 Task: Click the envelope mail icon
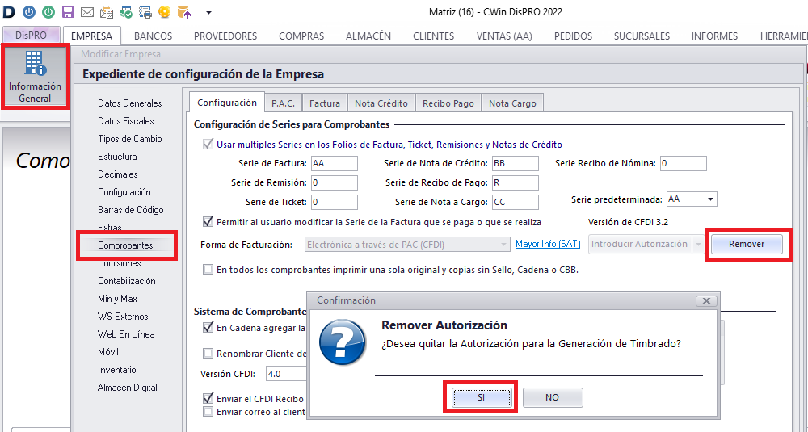coord(87,11)
